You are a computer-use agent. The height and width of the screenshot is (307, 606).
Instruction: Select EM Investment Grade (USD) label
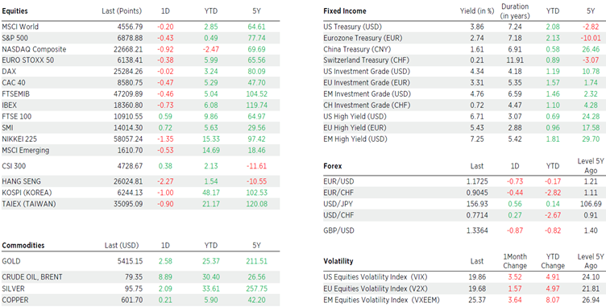point(367,94)
